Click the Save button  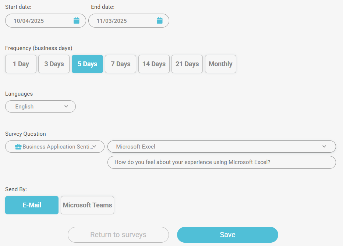227,235
